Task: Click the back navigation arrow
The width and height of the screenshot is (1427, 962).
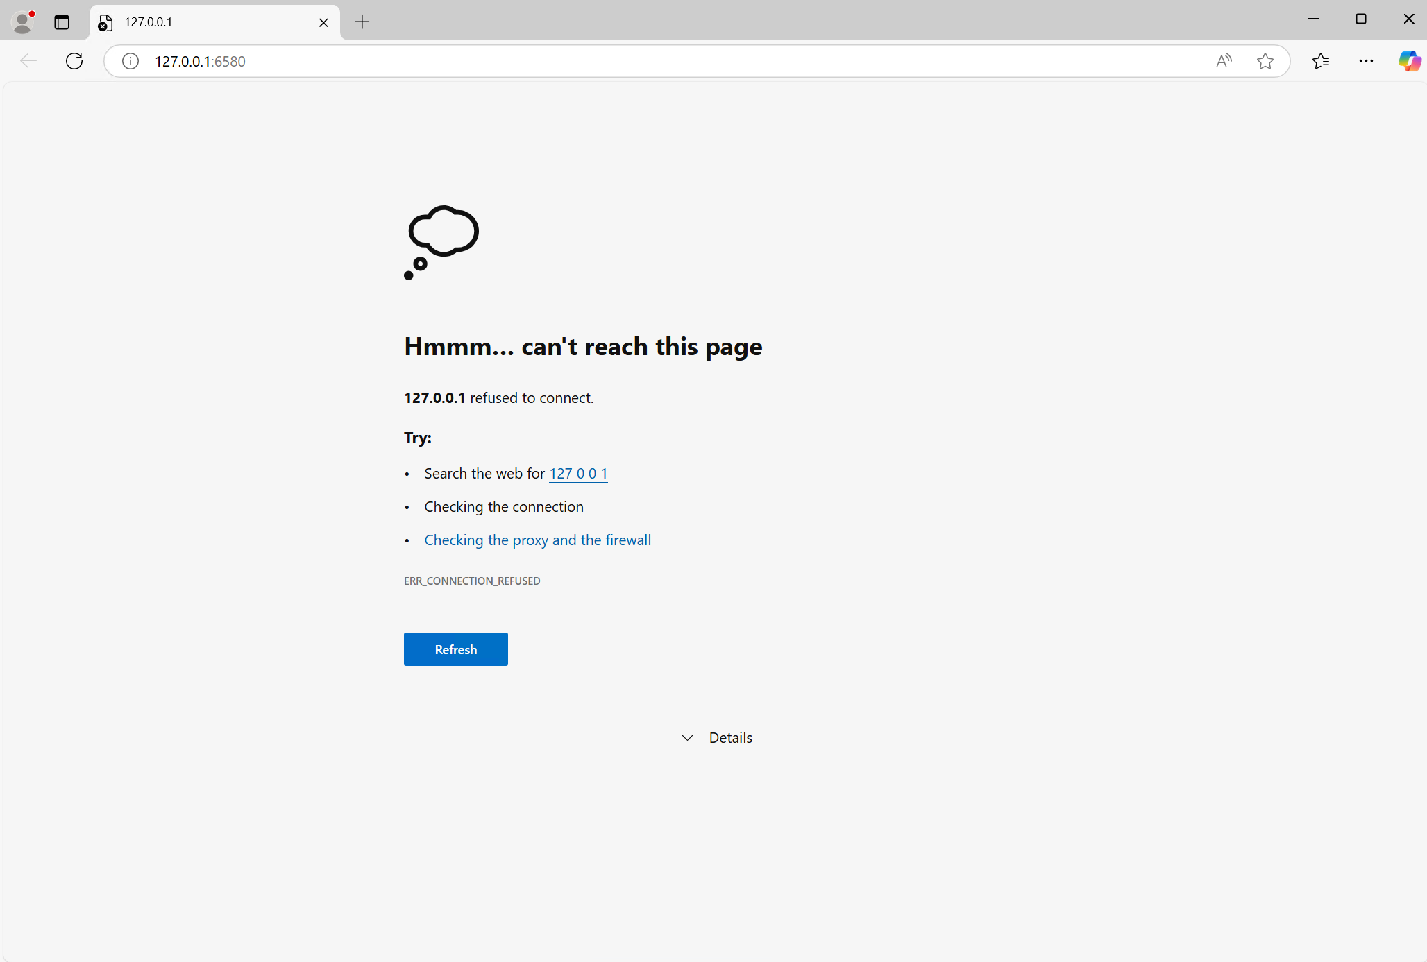Action: (x=28, y=61)
